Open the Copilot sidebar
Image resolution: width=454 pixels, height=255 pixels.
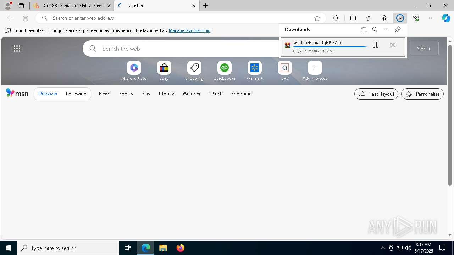click(446, 18)
